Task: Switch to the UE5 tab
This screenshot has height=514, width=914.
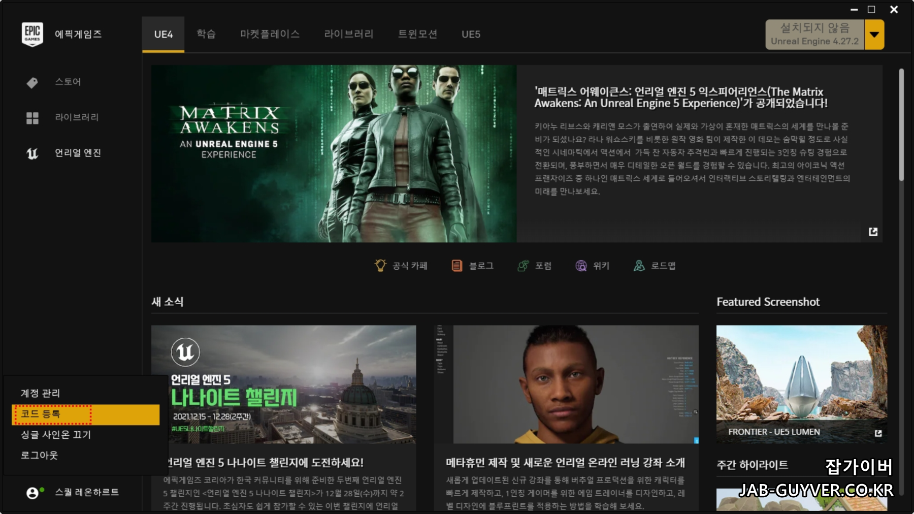Action: tap(471, 35)
